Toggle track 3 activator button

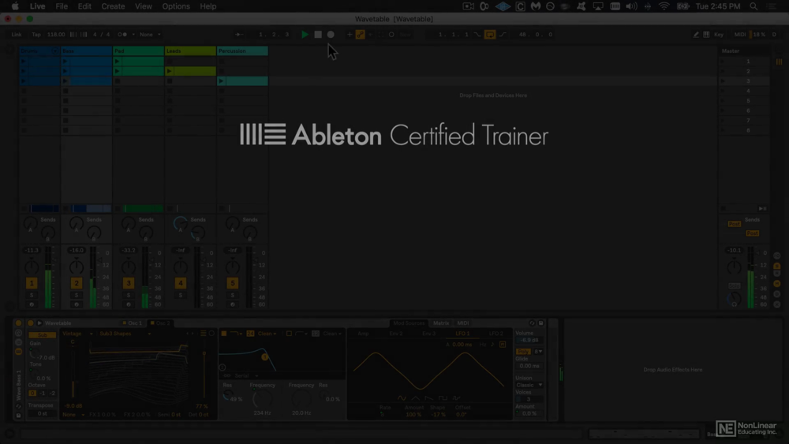[x=129, y=283]
